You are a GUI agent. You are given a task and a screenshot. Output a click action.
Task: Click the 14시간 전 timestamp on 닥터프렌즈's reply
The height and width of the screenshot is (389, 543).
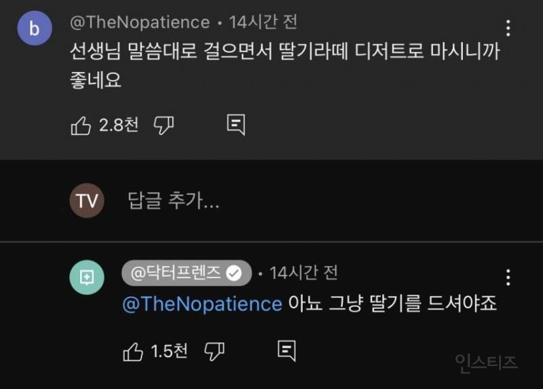[x=303, y=273]
